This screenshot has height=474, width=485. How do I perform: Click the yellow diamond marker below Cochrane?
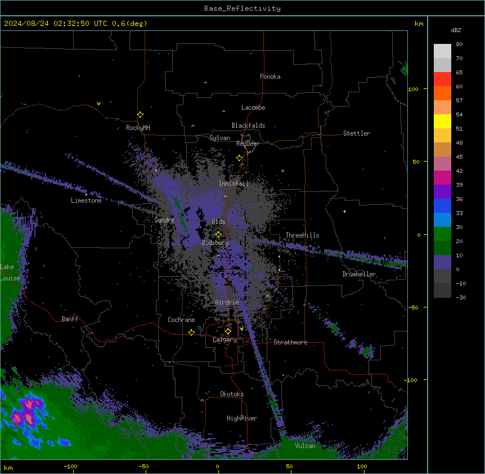(x=191, y=332)
